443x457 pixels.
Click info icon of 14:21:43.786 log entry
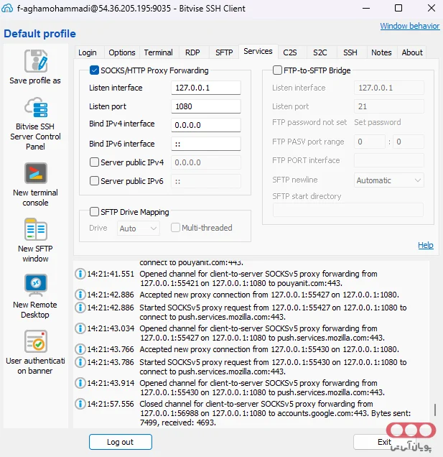(x=80, y=362)
